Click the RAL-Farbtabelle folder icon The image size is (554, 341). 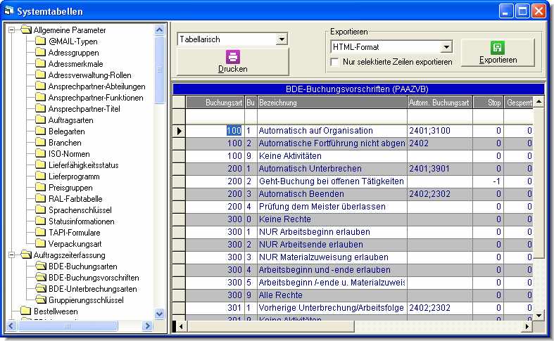click(40, 198)
